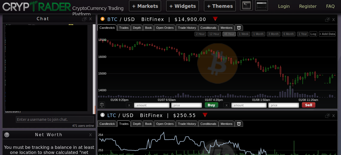This screenshot has width=341, height=155.
Task: Open the Book tab in BTC panel
Action: click(148, 28)
